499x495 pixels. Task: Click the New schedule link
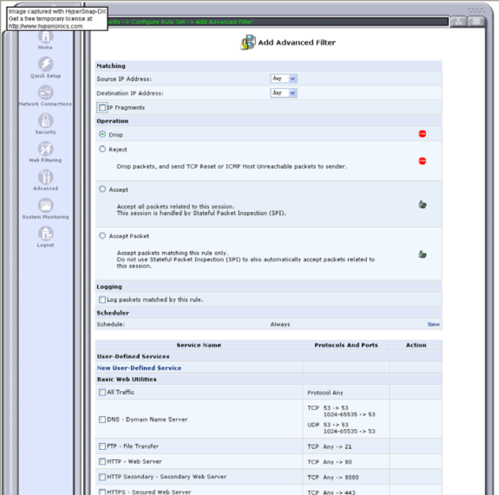433,324
